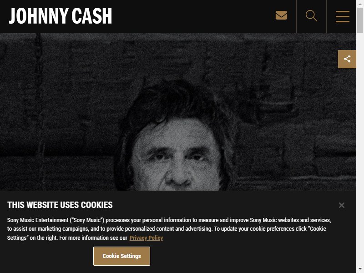This screenshot has width=364, height=273.
Task: Go home via the Johnny Cash logo
Action: coord(61,16)
